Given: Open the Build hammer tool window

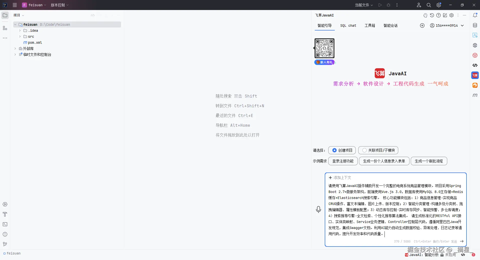Looking at the screenshot, I should click(x=5, y=214).
